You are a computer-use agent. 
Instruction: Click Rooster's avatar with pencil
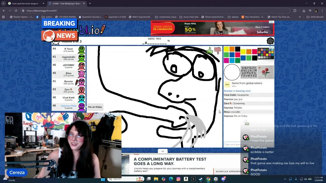pos(81,82)
